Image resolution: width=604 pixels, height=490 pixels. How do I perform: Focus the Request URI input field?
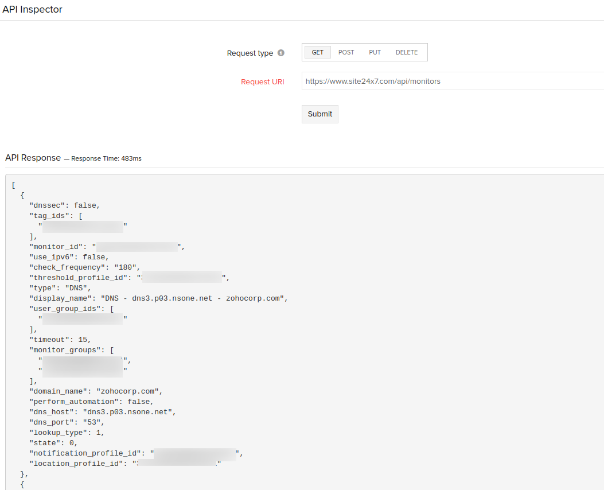pos(453,81)
